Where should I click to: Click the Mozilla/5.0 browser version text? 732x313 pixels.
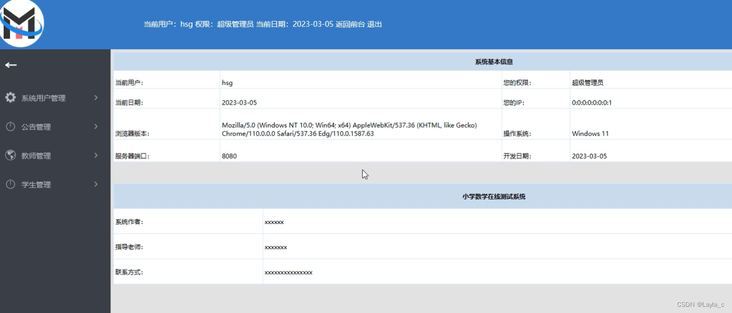click(x=350, y=129)
